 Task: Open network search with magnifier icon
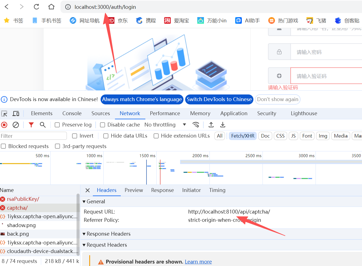tap(43, 125)
